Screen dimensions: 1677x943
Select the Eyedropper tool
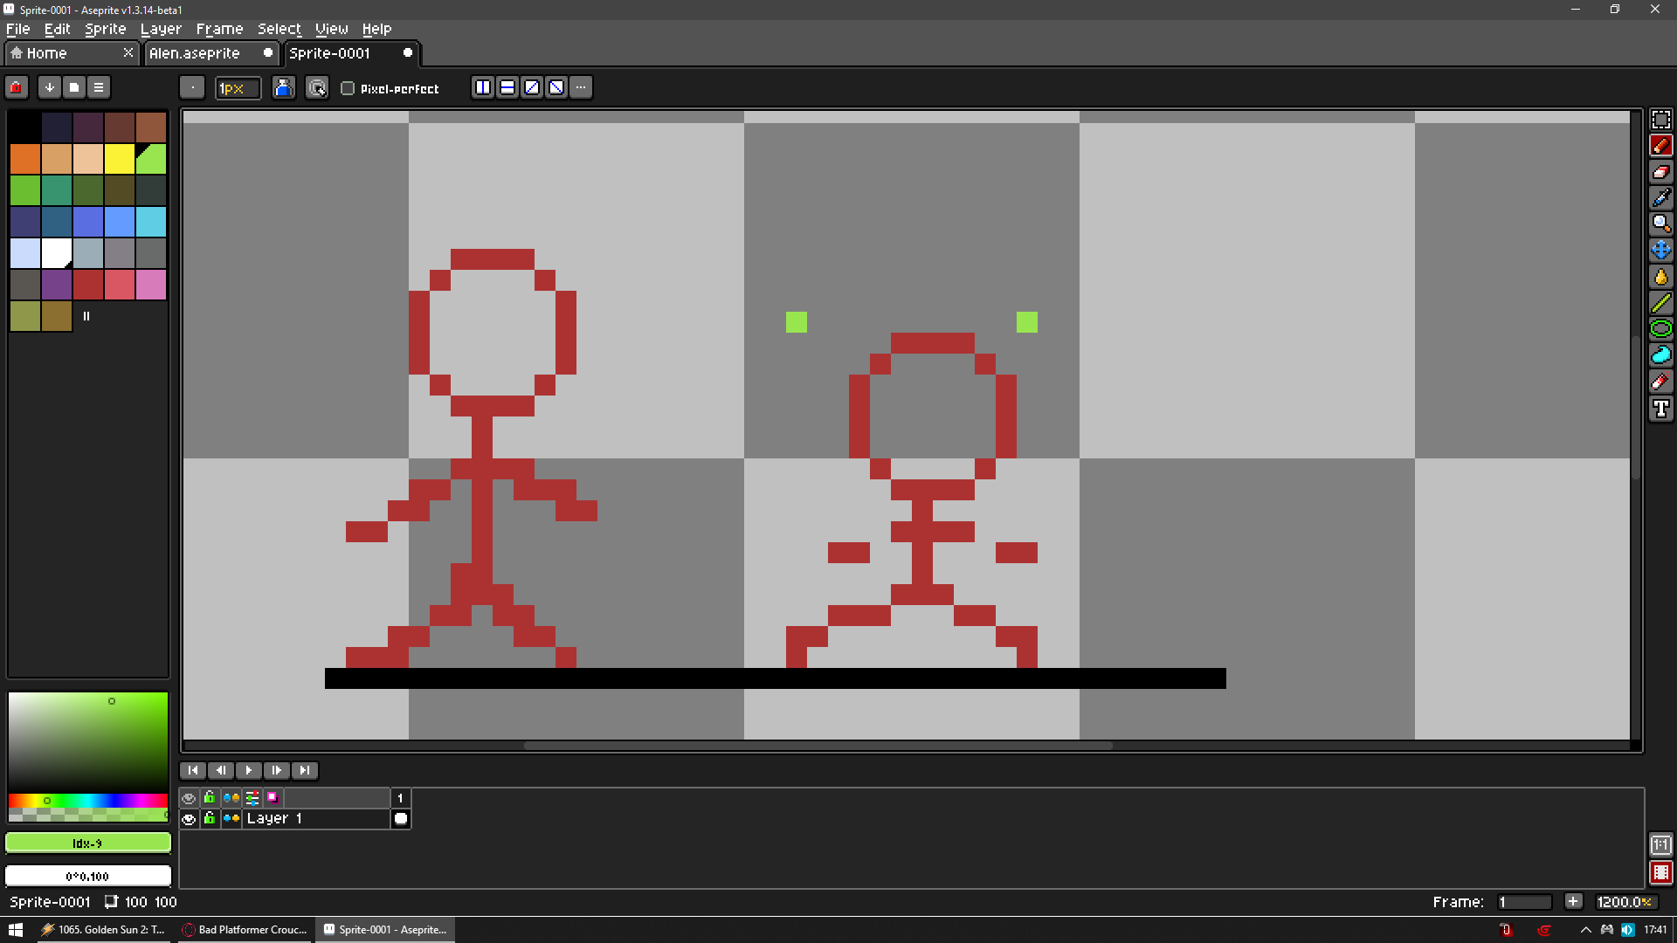coord(1660,198)
